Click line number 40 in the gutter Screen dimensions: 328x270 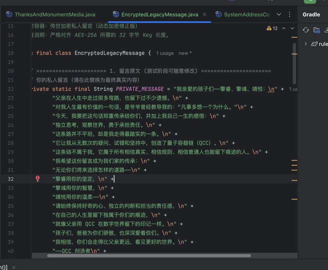pyautogui.click(x=11, y=251)
